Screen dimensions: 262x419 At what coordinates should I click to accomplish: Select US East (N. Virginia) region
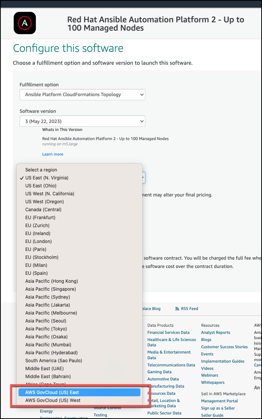[x=79, y=178]
